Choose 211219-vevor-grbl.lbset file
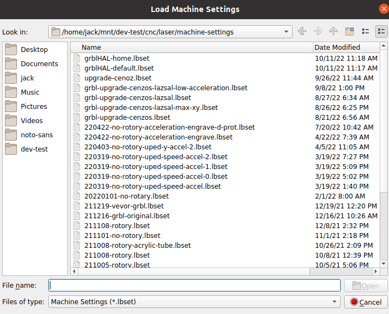Screen dimensions: 389x314 coord(124,206)
